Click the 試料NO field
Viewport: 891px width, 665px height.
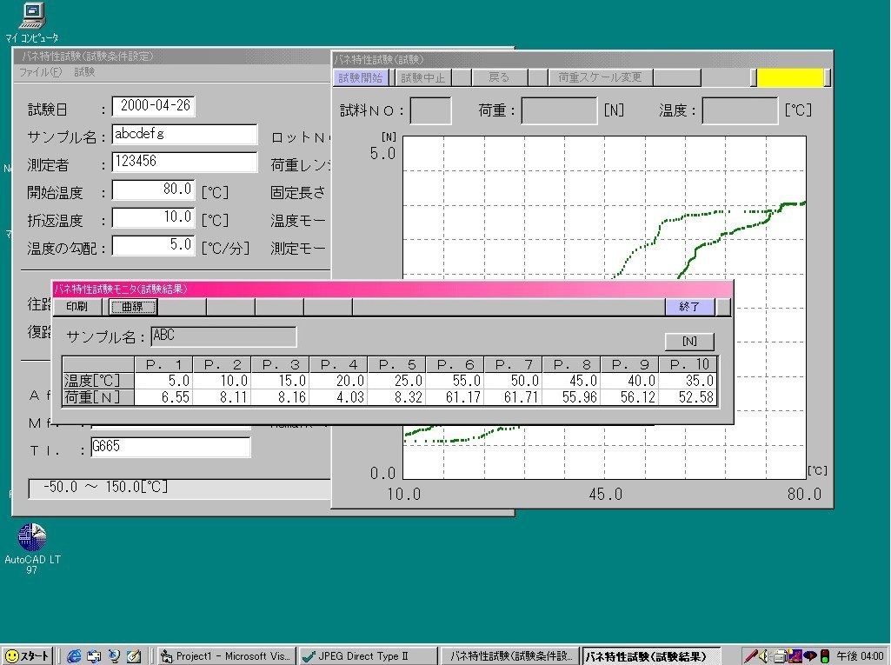tap(431, 110)
